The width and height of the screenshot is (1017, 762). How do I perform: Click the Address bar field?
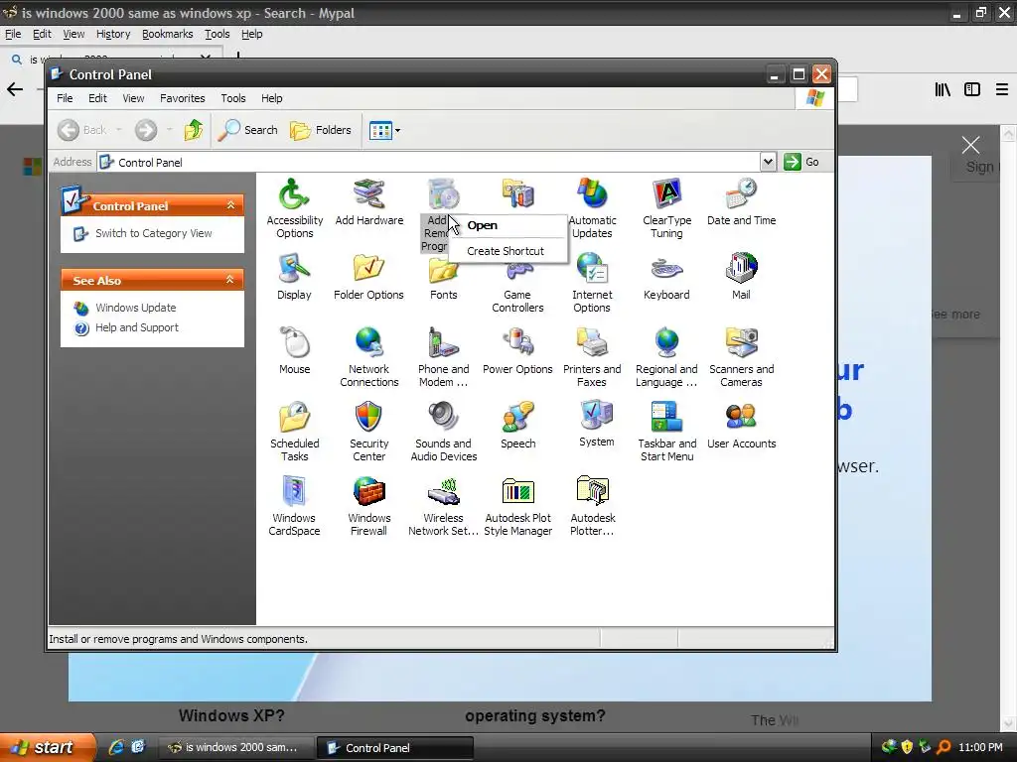(428, 162)
